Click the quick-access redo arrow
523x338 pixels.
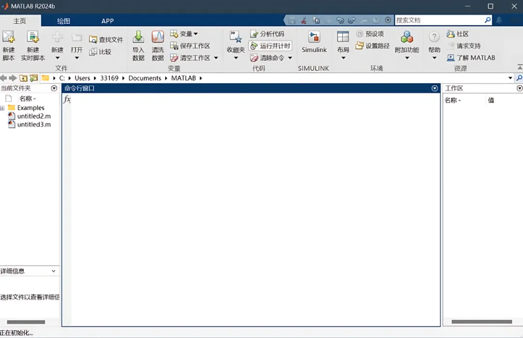coord(352,21)
